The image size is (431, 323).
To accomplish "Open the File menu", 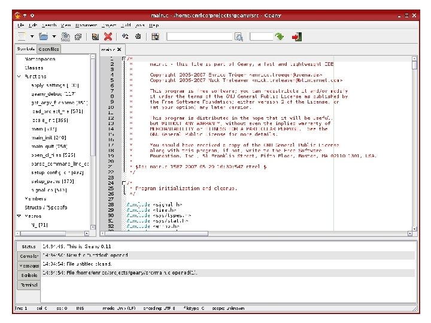I will coord(20,25).
